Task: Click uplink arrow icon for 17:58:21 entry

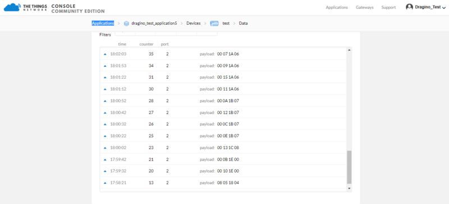Action: 105,183
